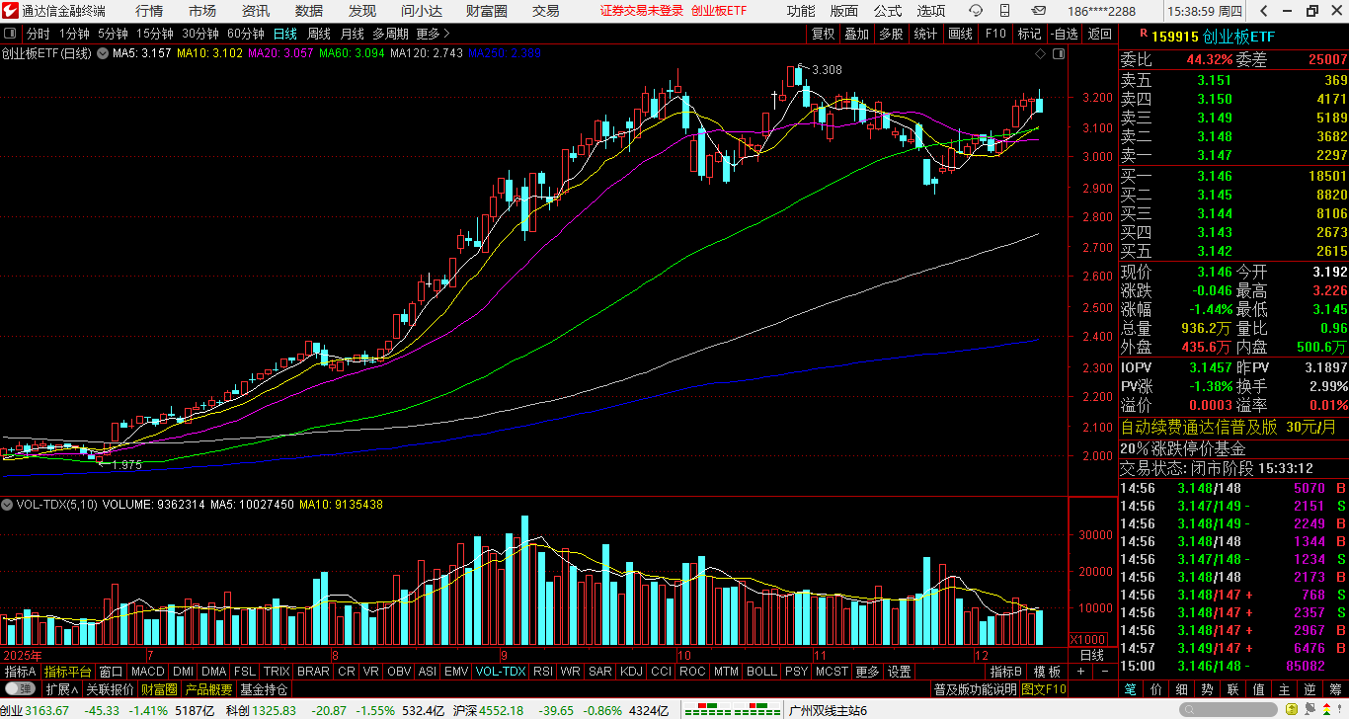Click the 复权 button
1349x719 pixels.
click(x=823, y=34)
